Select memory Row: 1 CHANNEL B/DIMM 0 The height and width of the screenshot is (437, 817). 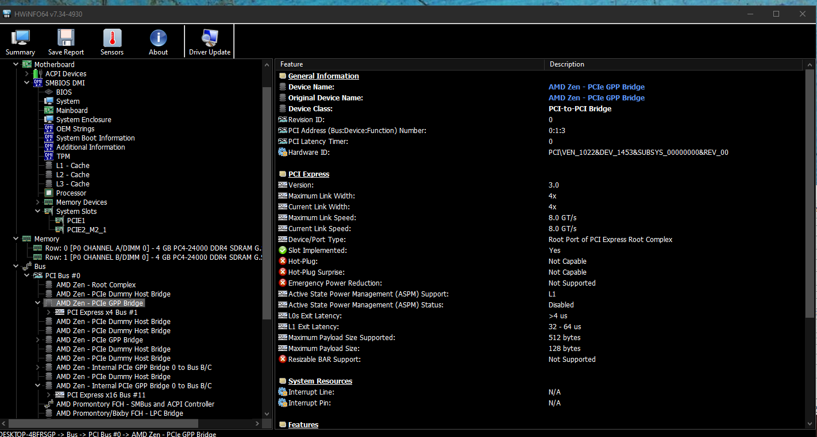point(153,257)
